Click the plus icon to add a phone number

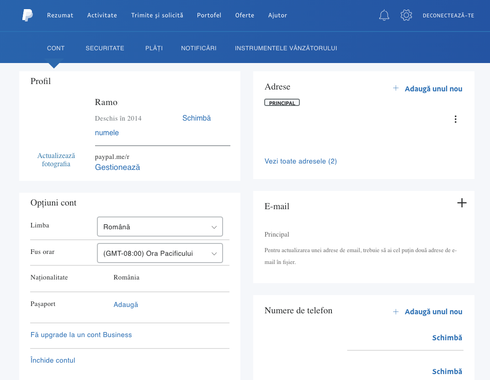coord(395,311)
